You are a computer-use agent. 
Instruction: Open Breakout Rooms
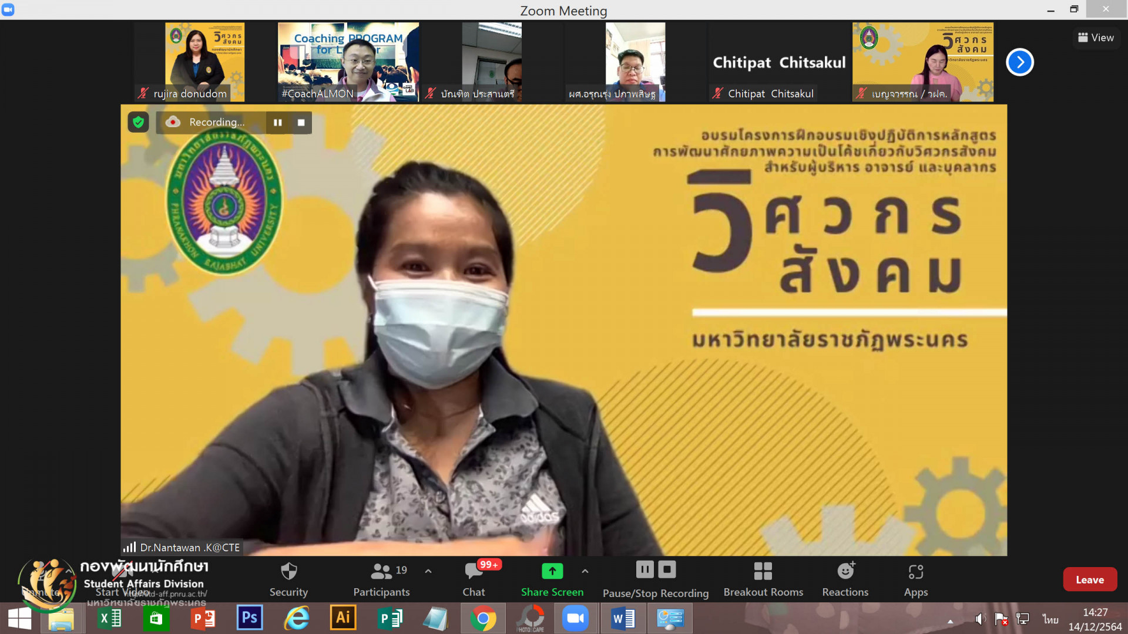[763, 579]
